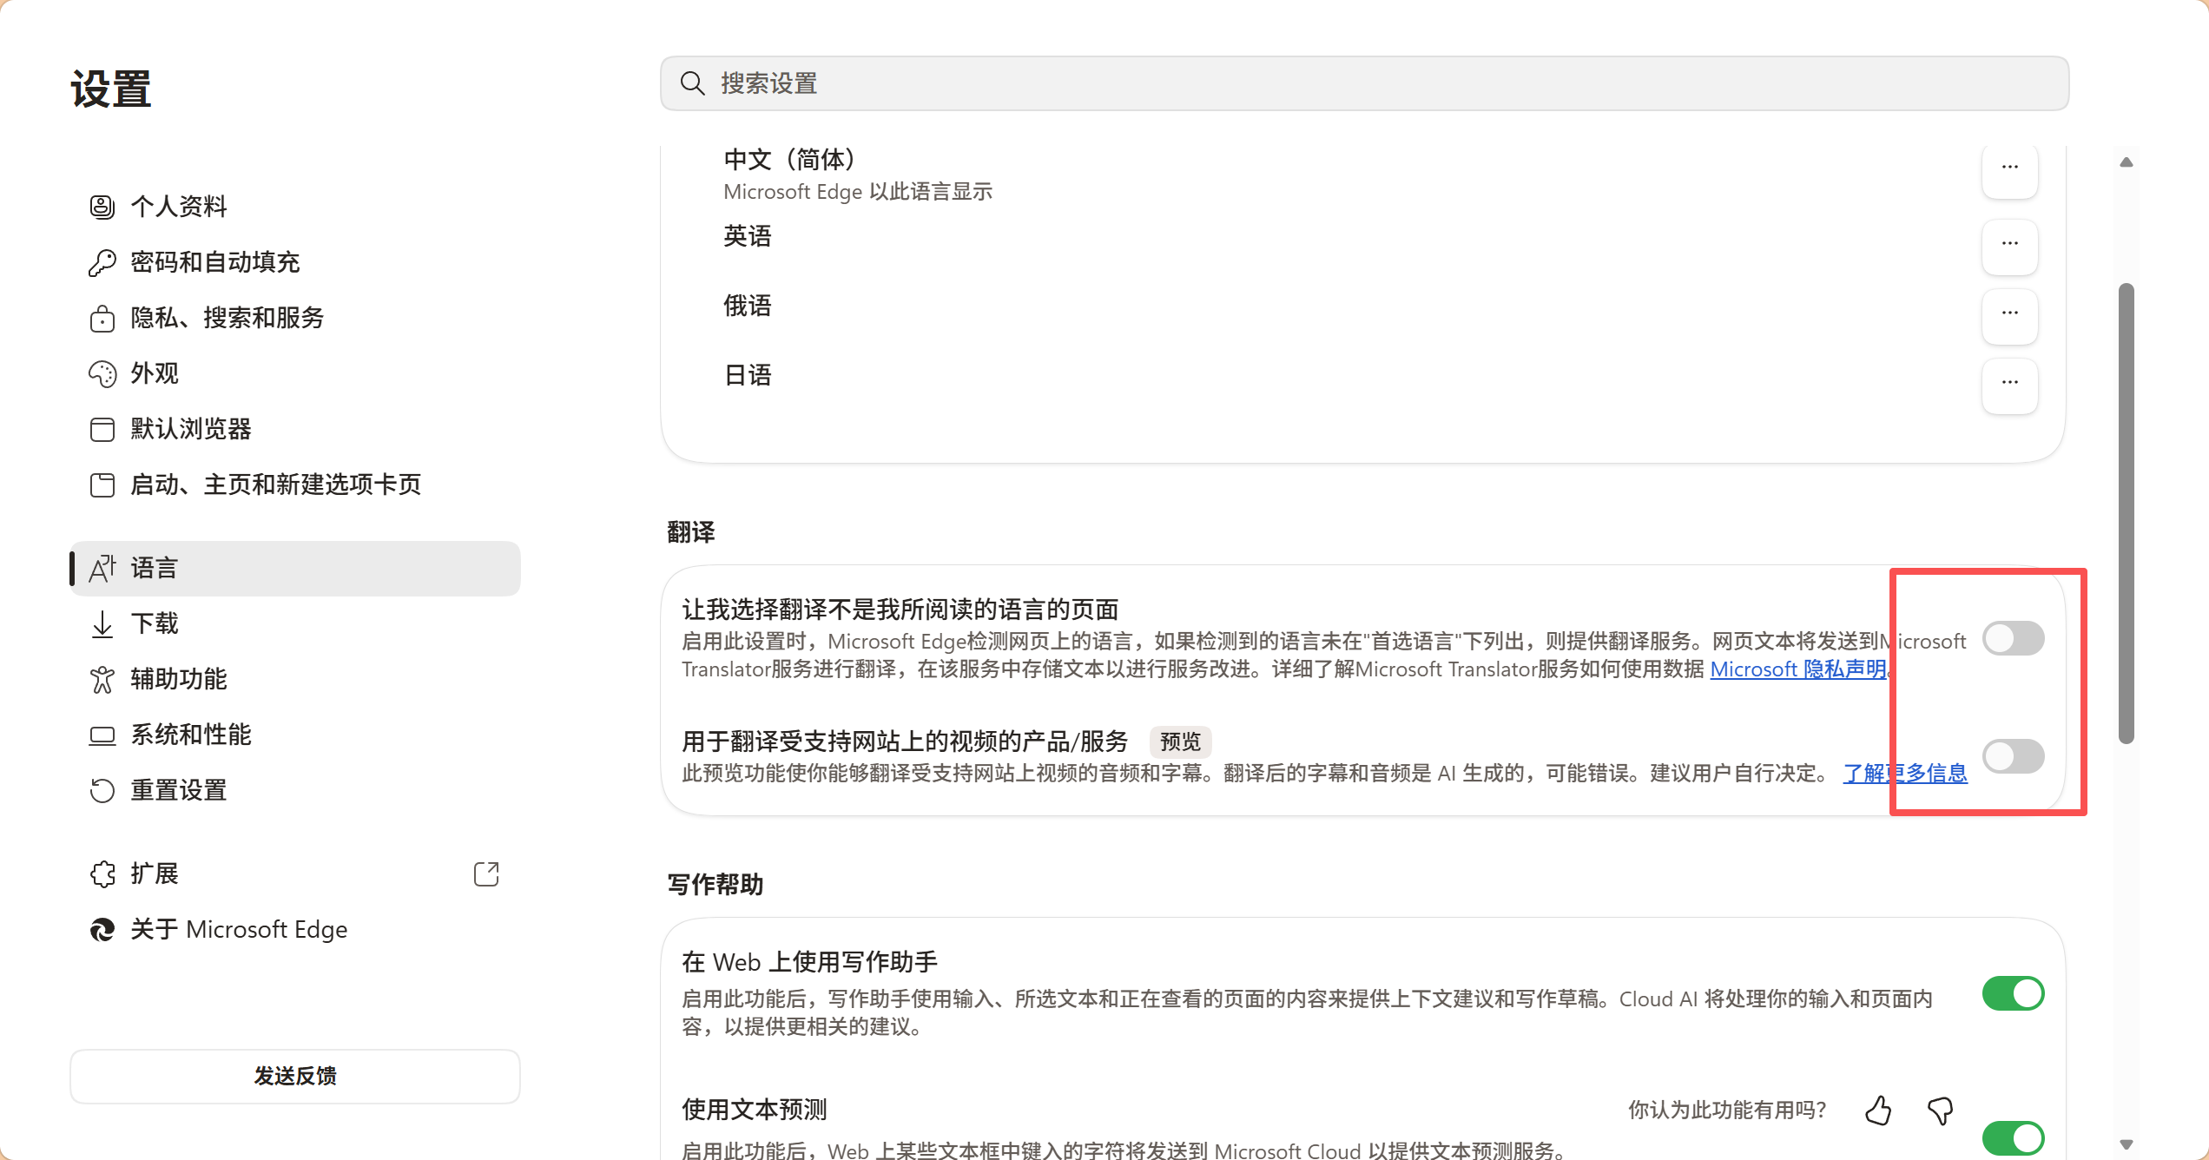Open more options for 中文（简体）
The height and width of the screenshot is (1160, 2209).
2010,170
